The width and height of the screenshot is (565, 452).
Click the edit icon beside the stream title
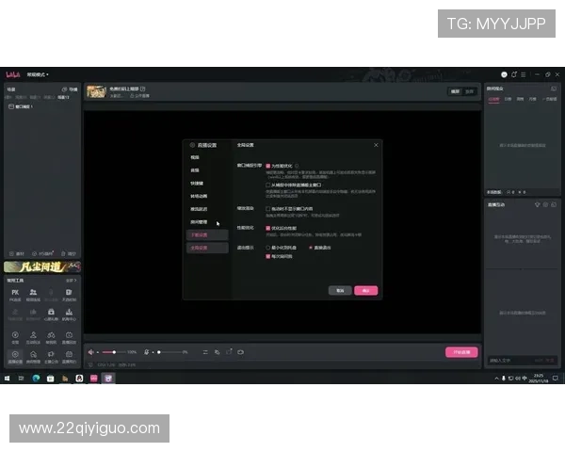pyautogui.click(x=143, y=88)
